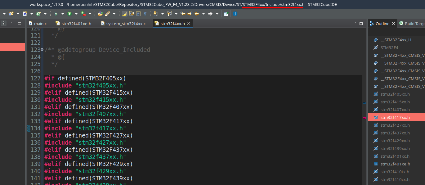Toggle Pin Editor
425x185 pixels.
(x=226, y=14)
